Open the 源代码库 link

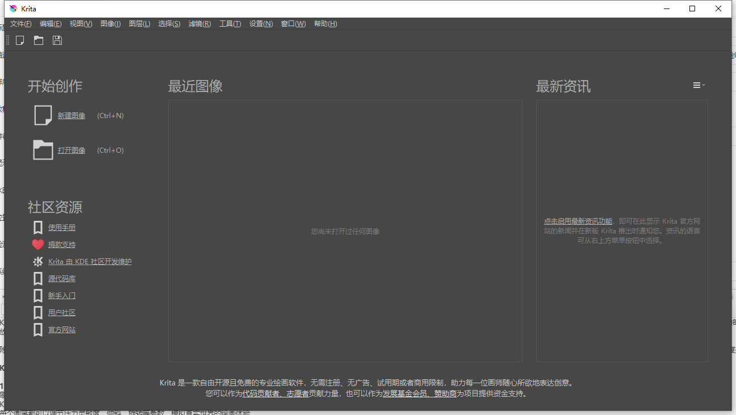tap(62, 279)
